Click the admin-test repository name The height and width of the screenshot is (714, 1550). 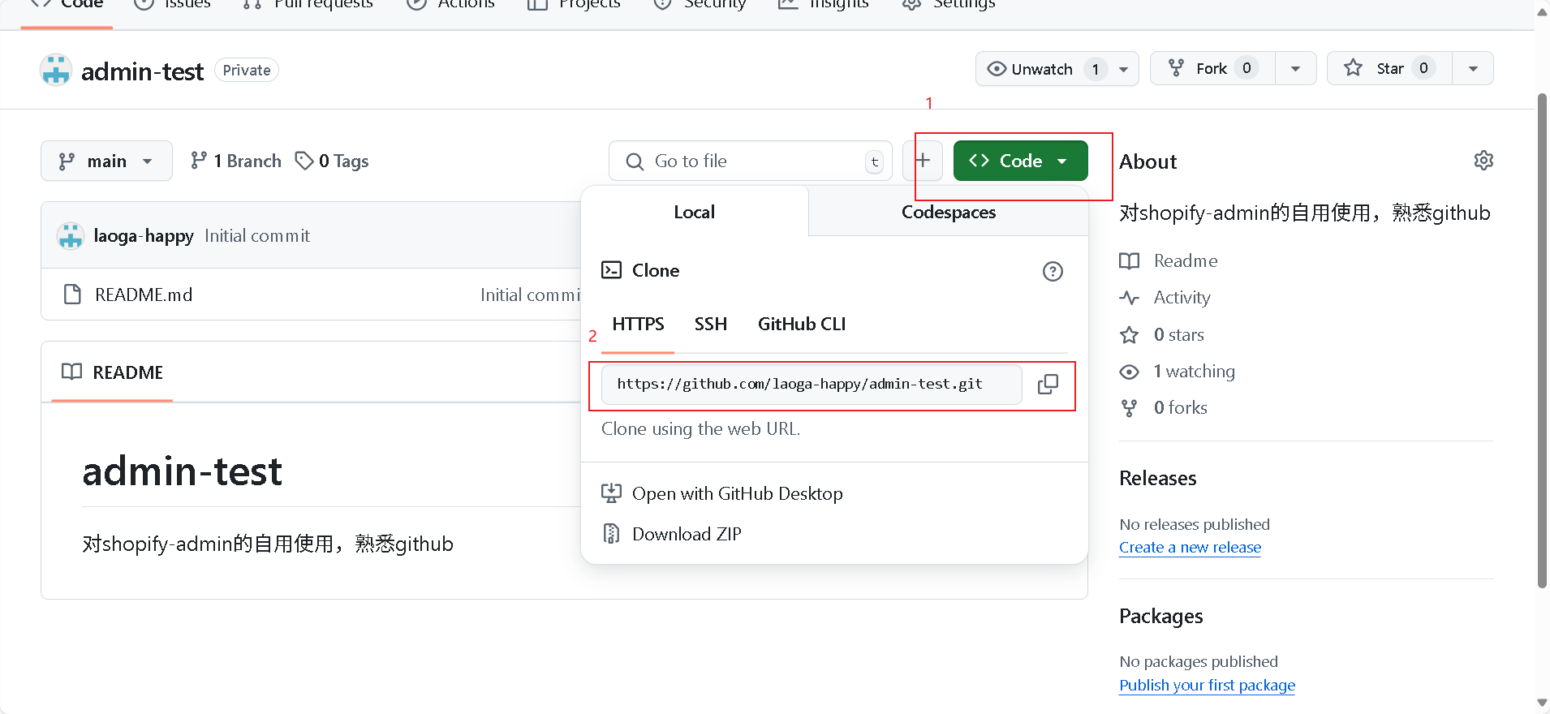[x=142, y=71]
